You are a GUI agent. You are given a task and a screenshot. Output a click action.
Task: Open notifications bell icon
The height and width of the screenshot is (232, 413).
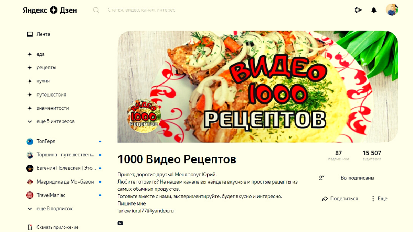[374, 10]
